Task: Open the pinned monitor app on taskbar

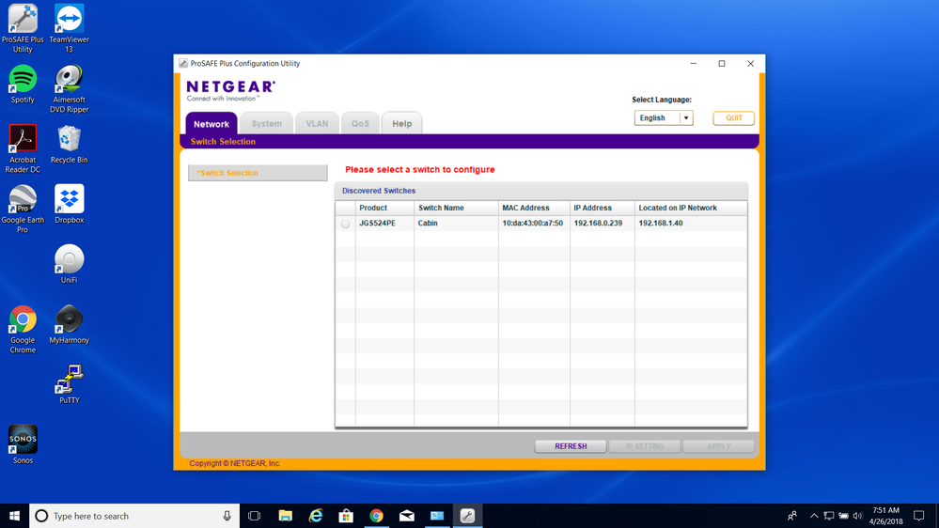Action: coord(437,516)
